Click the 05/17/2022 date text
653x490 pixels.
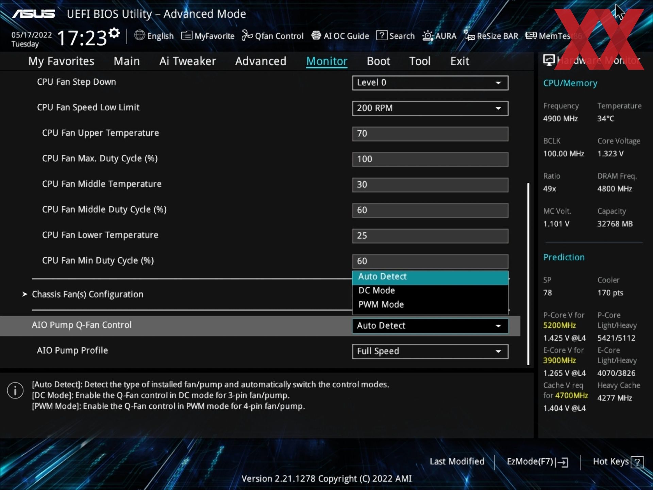(32, 35)
